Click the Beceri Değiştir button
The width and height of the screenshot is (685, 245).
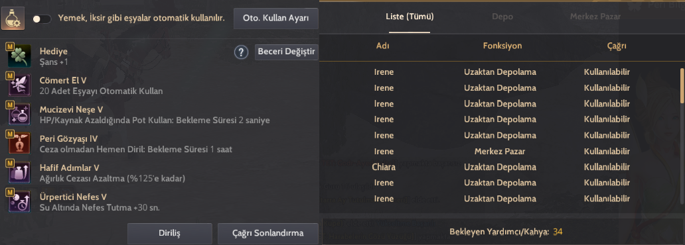coord(286,52)
